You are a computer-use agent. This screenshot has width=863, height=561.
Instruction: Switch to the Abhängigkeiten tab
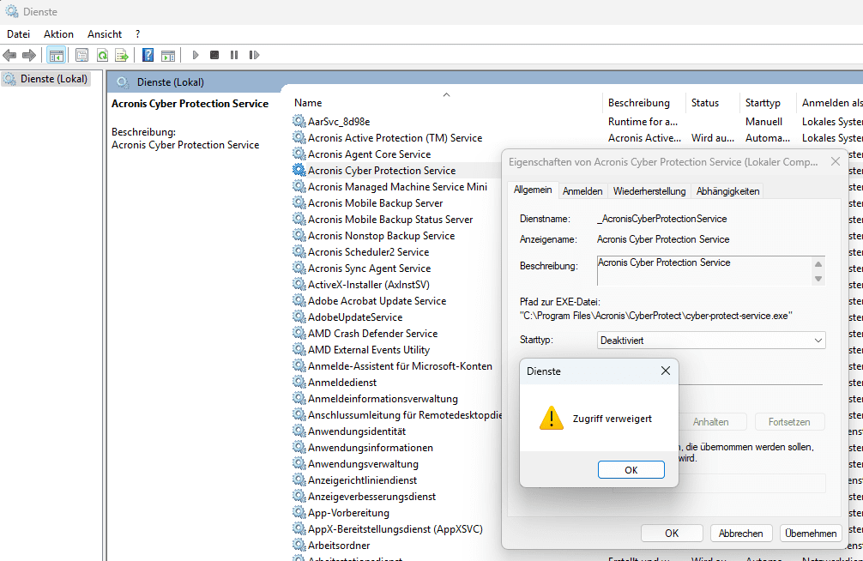tap(727, 191)
